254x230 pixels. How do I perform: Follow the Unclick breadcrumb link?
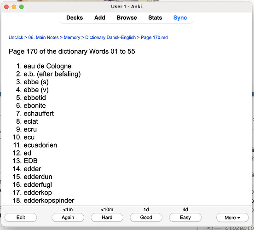[16, 37]
